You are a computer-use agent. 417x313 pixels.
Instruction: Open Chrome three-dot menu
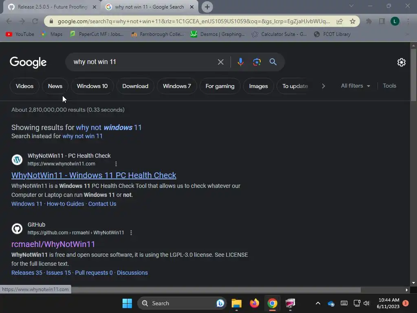[408, 21]
